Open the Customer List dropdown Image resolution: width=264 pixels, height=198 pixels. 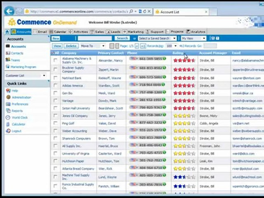(x=26, y=75)
